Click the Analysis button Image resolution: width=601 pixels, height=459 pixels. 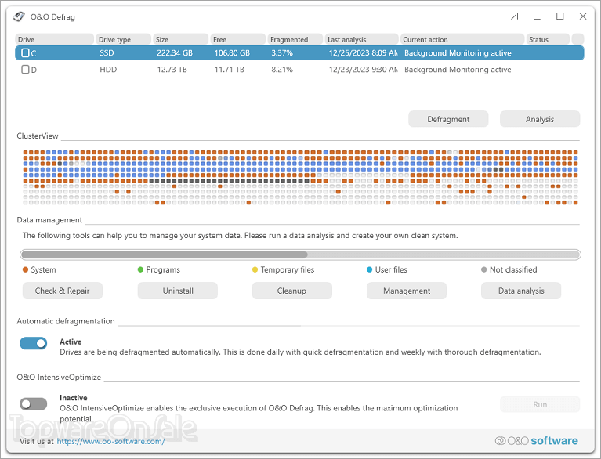coord(540,119)
